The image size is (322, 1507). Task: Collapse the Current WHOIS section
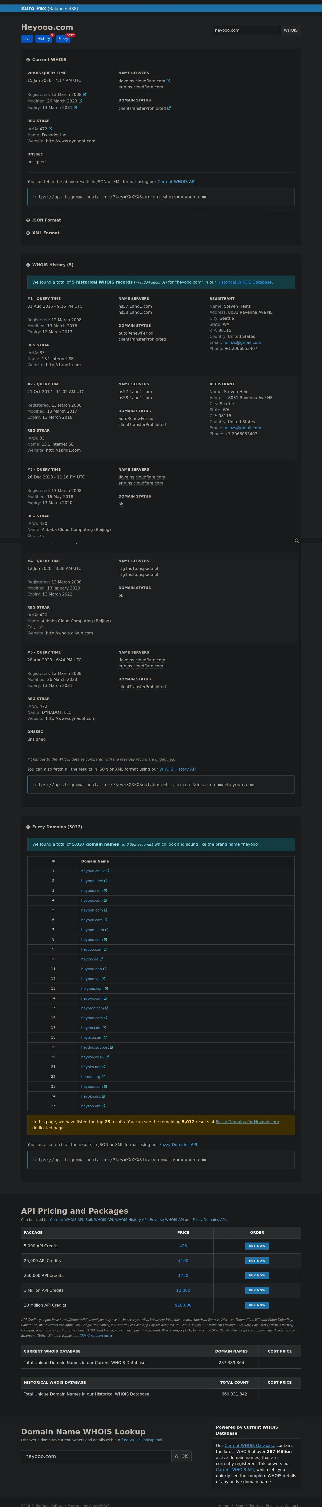pos(28,60)
